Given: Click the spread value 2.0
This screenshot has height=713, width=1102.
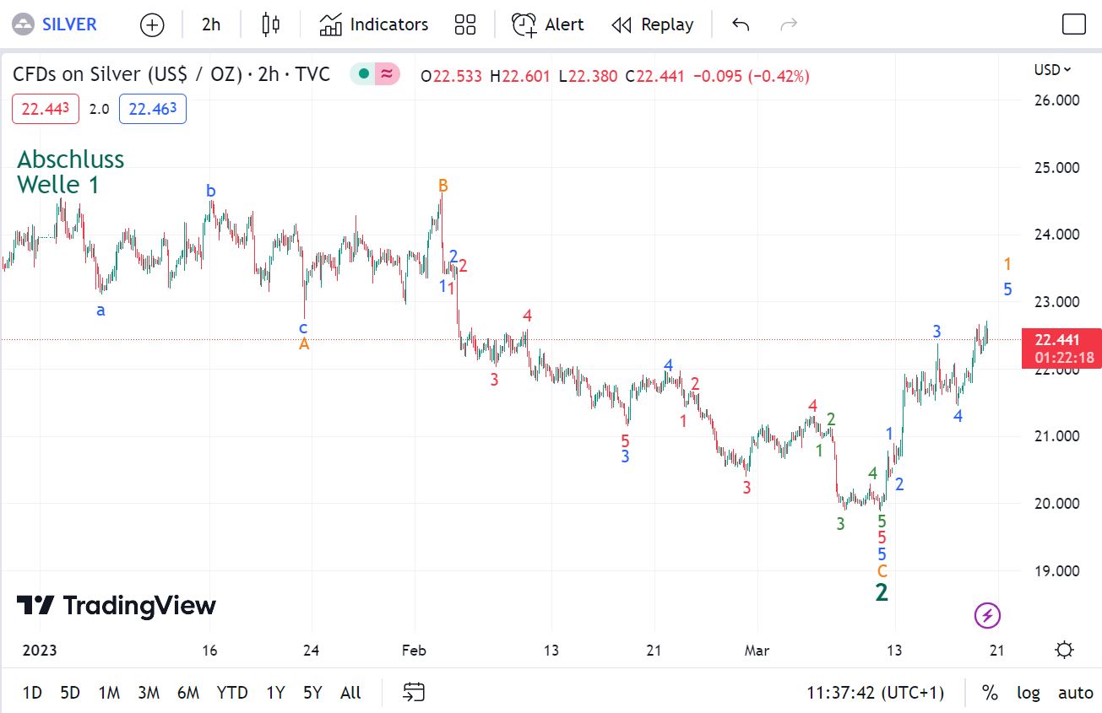Looking at the screenshot, I should point(99,109).
